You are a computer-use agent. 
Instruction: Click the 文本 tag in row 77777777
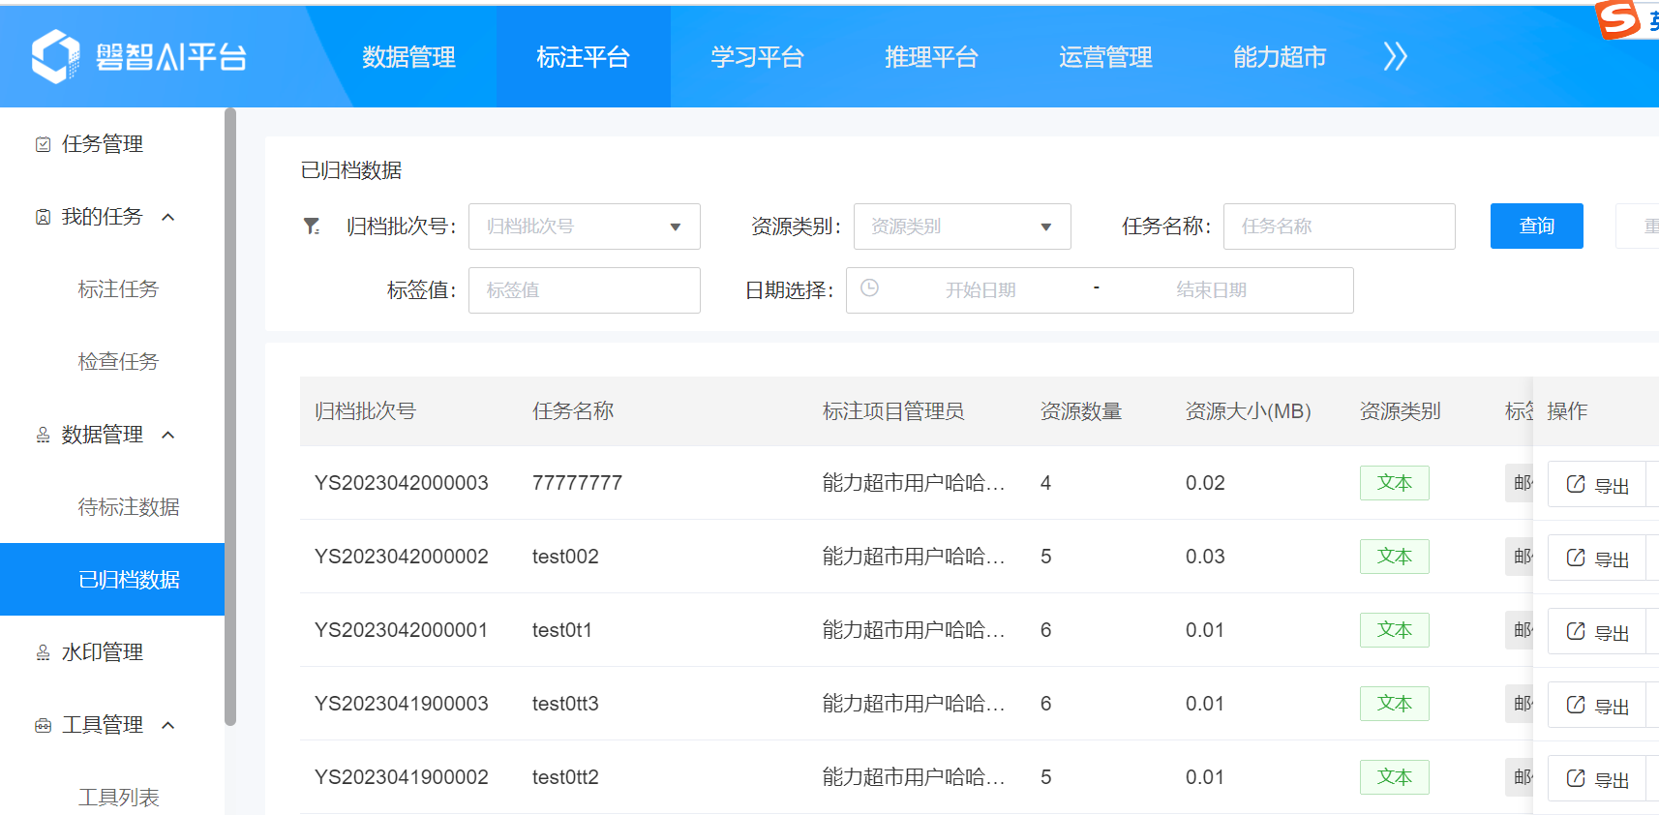[1395, 483]
